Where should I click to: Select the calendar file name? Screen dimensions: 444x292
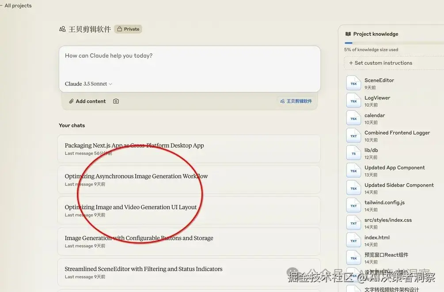(x=375, y=115)
